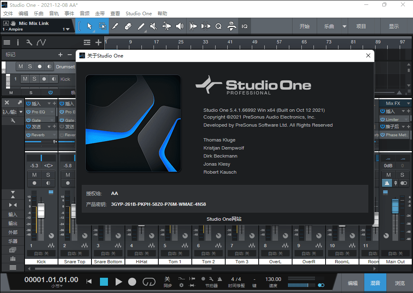Image resolution: width=413 pixels, height=293 pixels.
Task: Open the 项目 project page
Action: [361, 26]
